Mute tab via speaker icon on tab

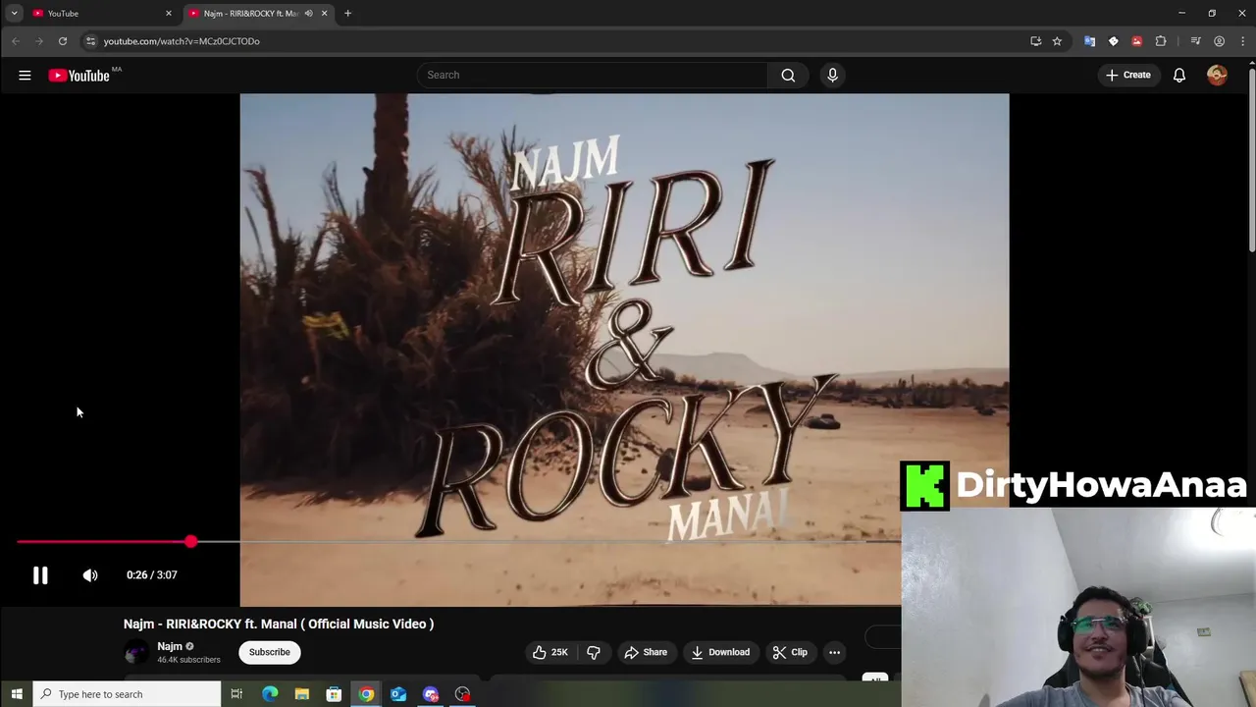tap(308, 14)
